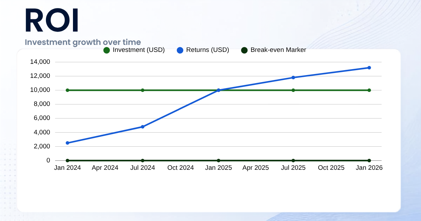Select the Investment data point at Jul 2024

click(x=143, y=90)
